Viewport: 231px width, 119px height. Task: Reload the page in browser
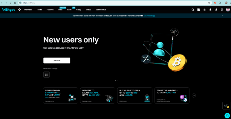(x=10, y=3)
